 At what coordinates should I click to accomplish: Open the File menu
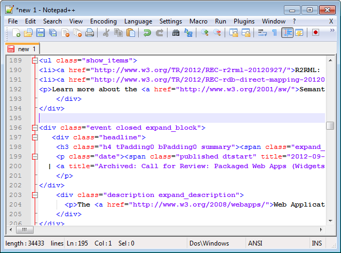[x=13, y=21]
